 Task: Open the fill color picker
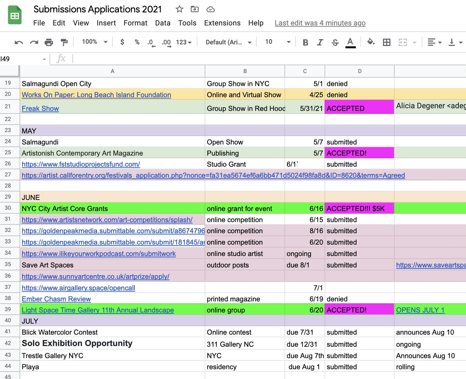(371, 42)
